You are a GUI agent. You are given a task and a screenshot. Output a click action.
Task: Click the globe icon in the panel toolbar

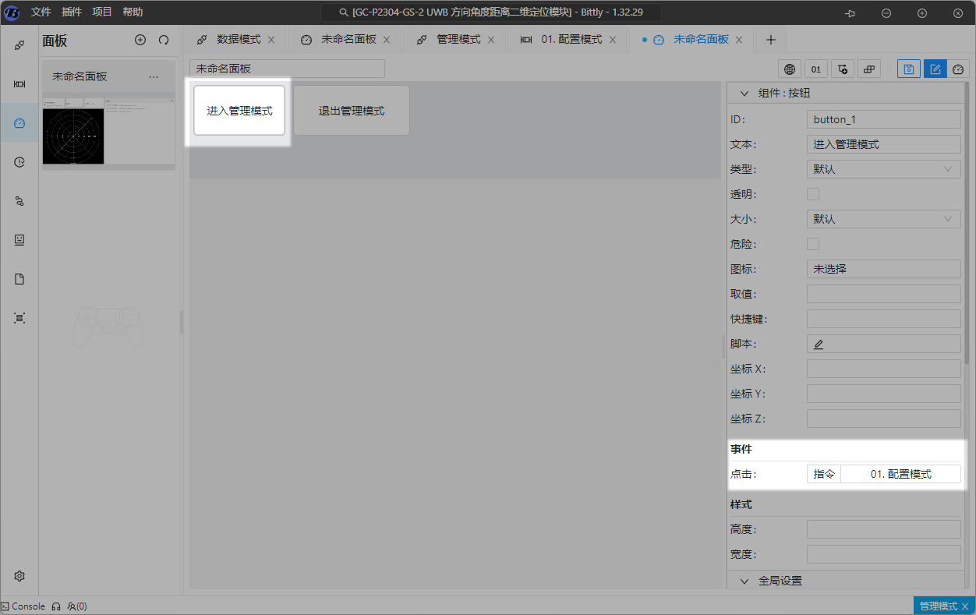(790, 69)
